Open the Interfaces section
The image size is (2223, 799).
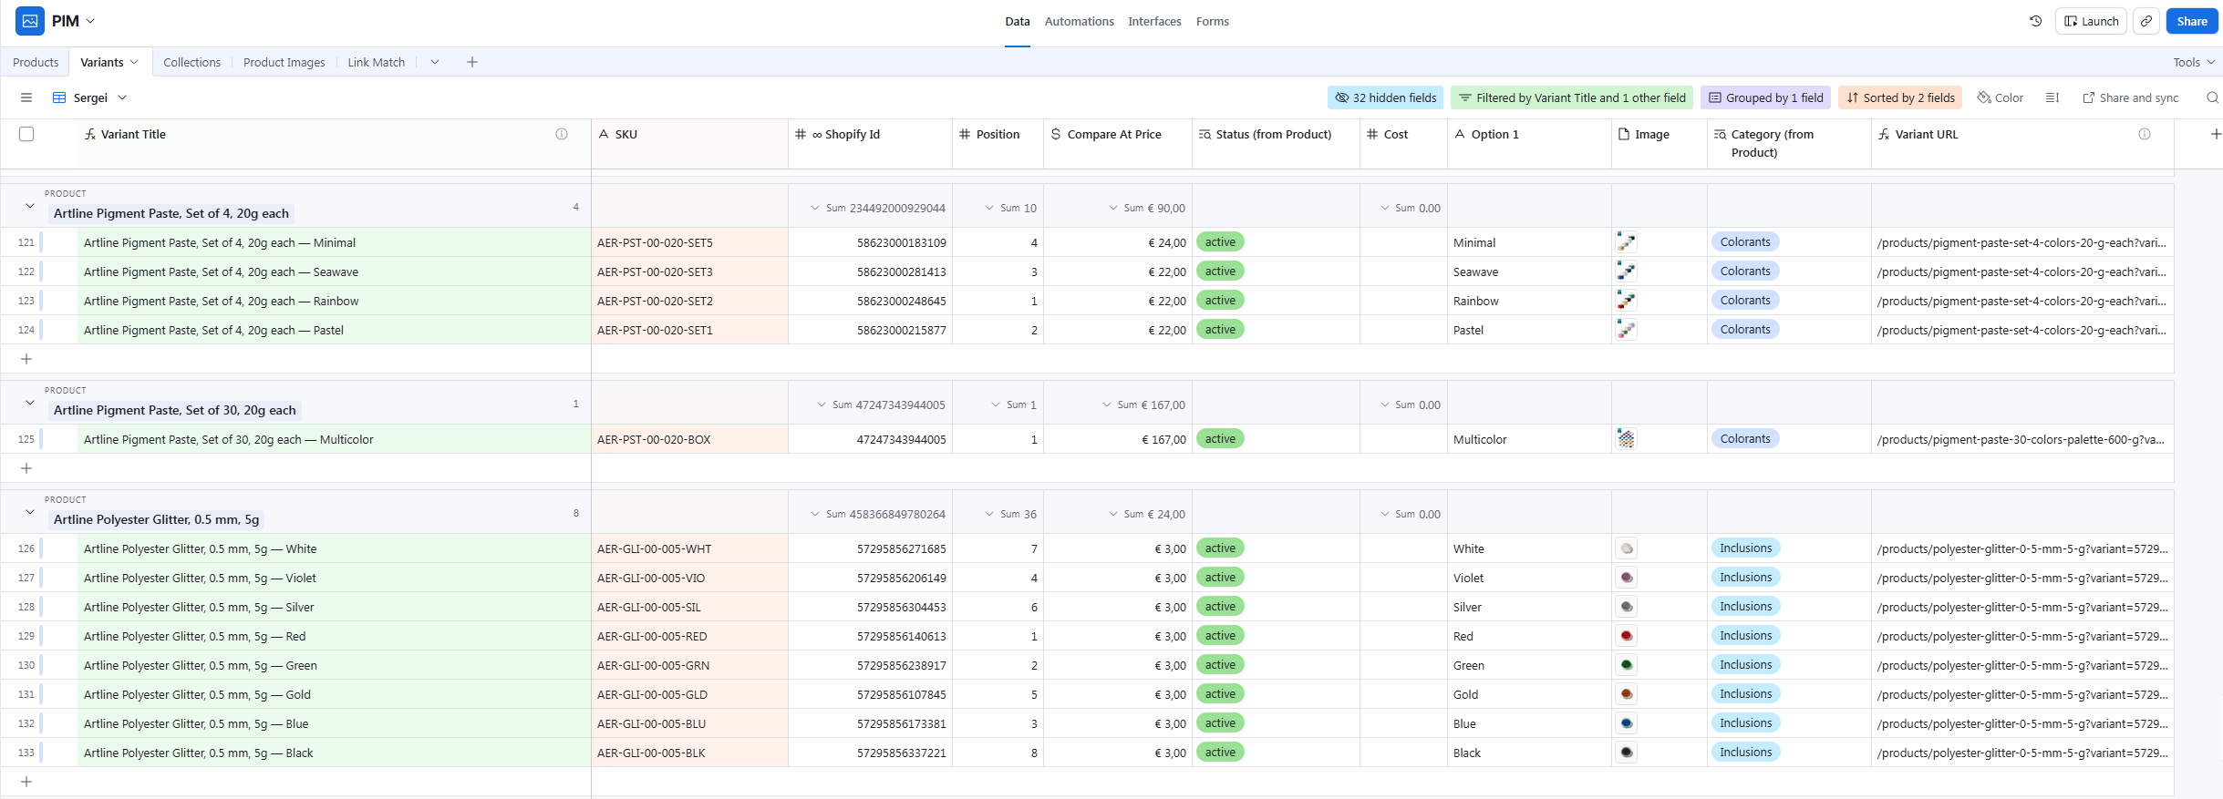[x=1154, y=21]
